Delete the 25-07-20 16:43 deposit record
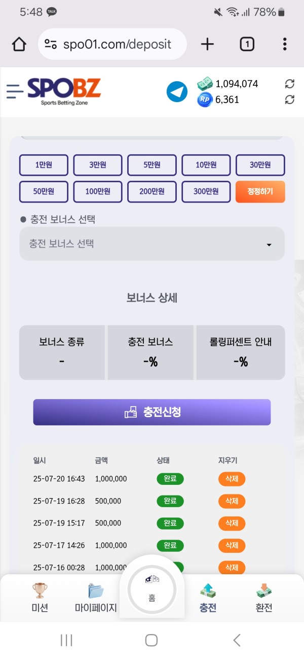Viewport: 304px width, 660px height. coord(232,479)
